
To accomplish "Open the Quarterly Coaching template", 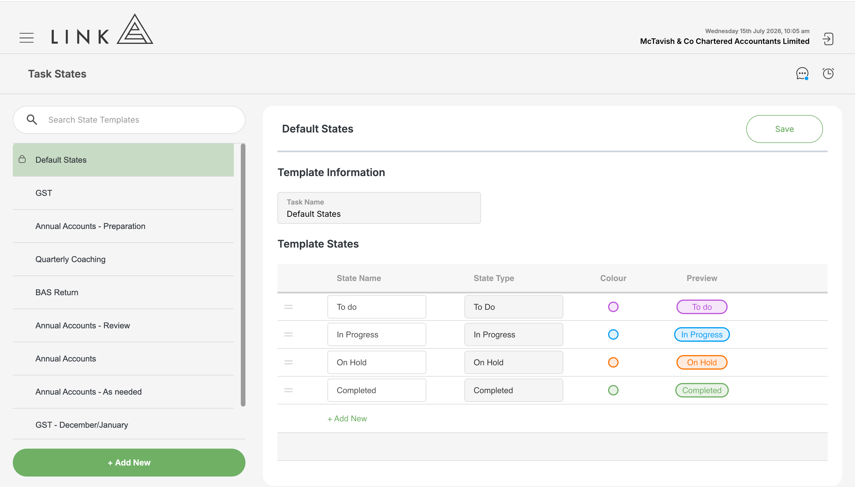I will [x=123, y=259].
